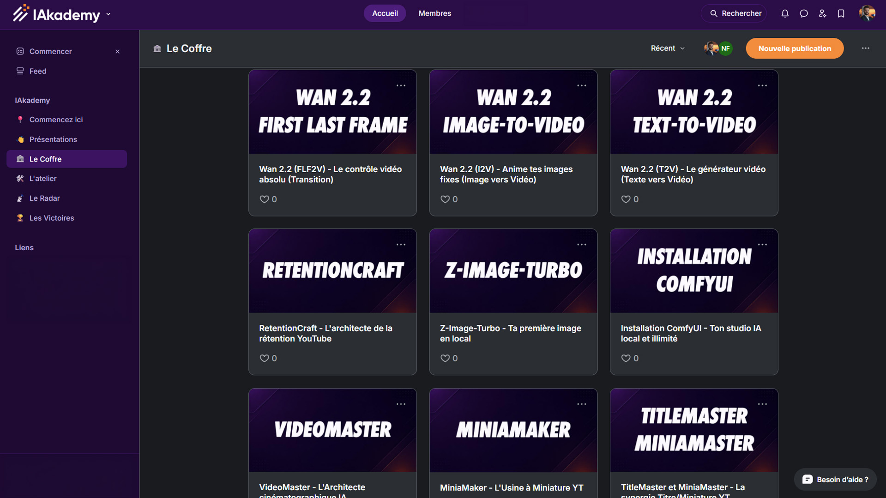The width and height of the screenshot is (886, 498).
Task: Open the Installation ComfyUI post title
Action: tap(691, 333)
